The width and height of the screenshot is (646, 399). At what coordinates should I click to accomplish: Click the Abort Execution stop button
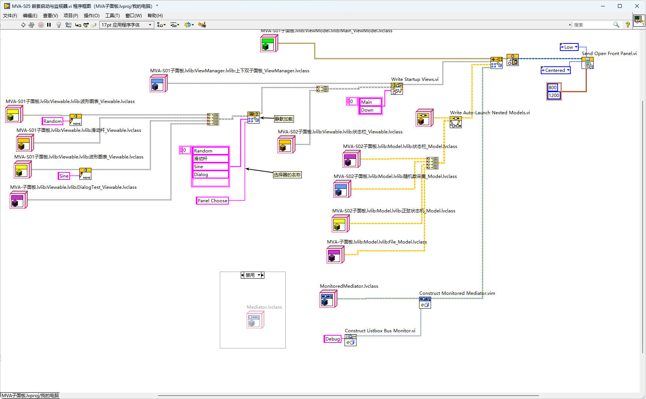(x=41, y=25)
